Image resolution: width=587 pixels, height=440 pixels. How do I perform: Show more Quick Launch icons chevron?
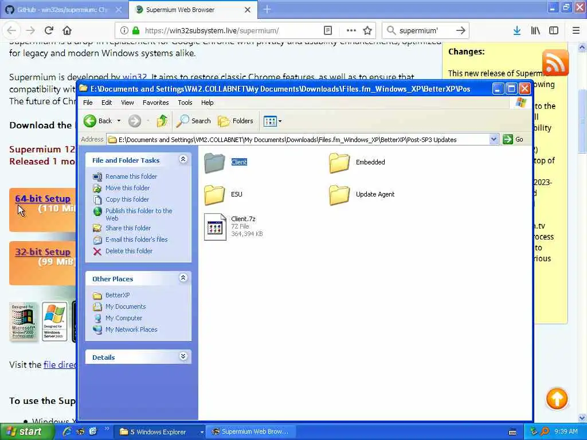point(107,429)
